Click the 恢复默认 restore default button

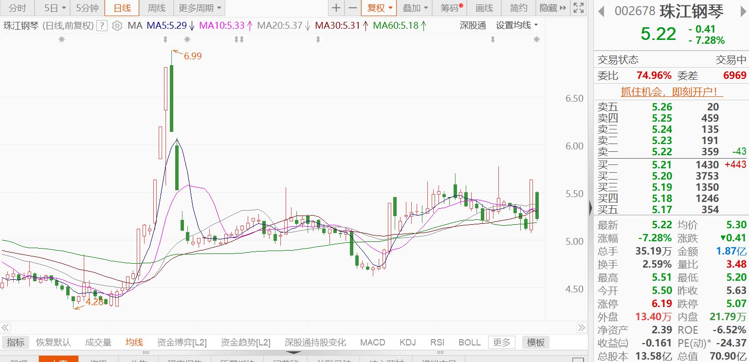tap(54, 343)
